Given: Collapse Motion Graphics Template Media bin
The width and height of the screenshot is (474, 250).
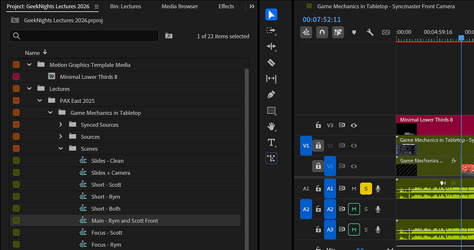Looking at the screenshot, I should pos(29,65).
